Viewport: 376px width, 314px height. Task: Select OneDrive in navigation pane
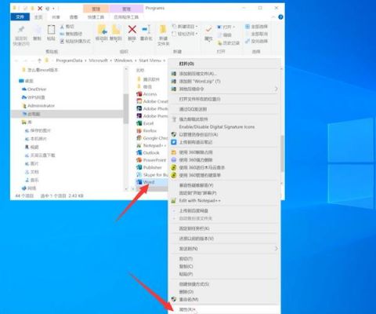tap(34, 89)
